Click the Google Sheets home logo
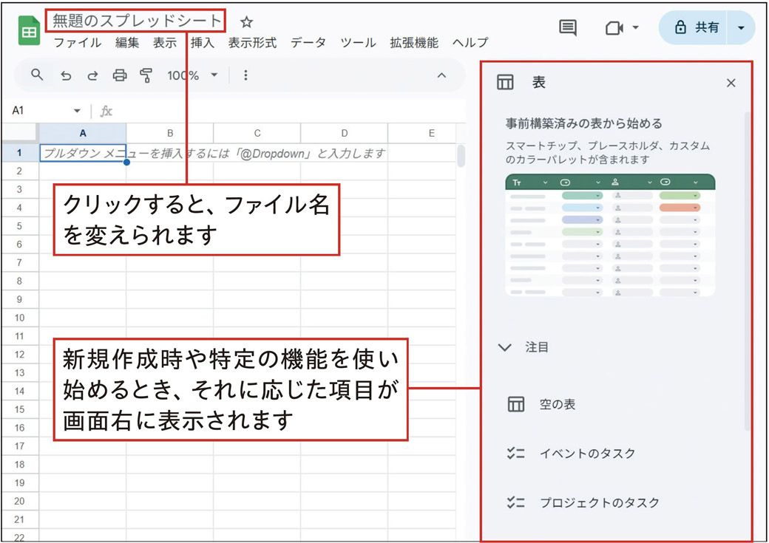The image size is (769, 543). [x=28, y=32]
